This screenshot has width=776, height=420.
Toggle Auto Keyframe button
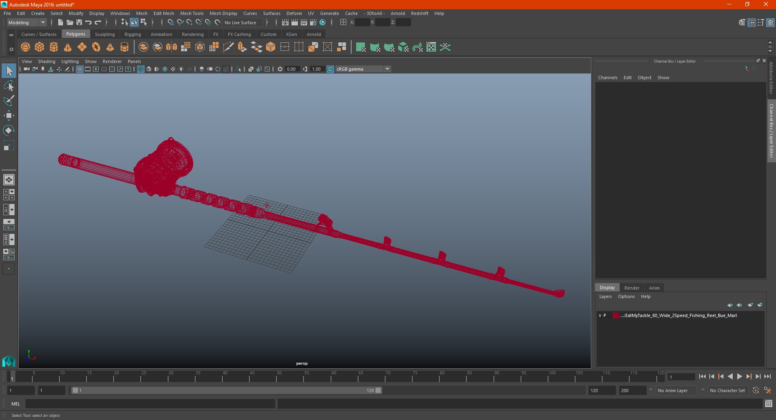[x=755, y=391]
